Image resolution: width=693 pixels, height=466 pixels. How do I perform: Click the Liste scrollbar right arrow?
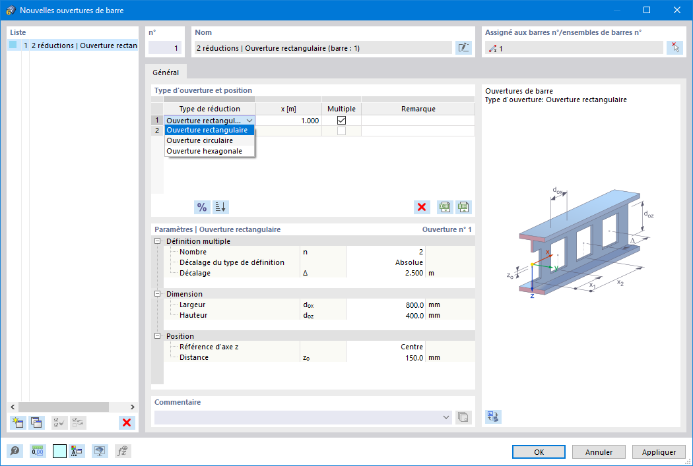click(132, 407)
